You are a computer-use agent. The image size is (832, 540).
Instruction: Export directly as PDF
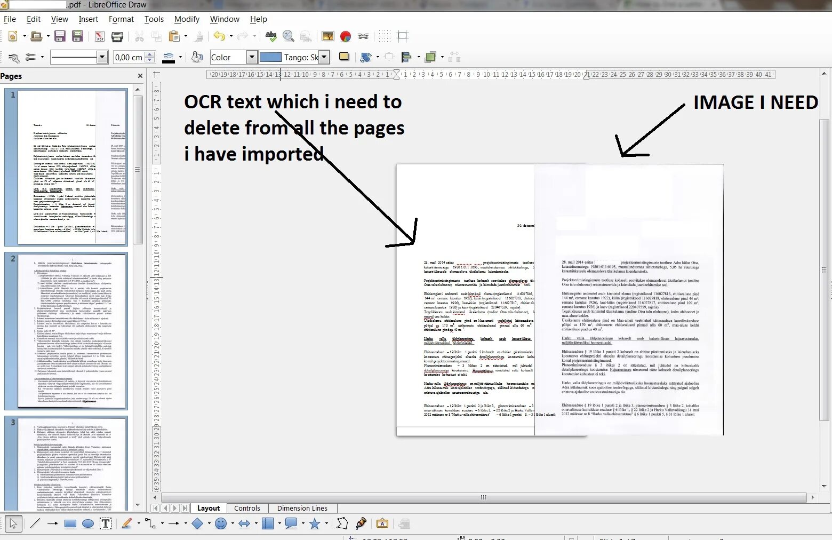(100, 36)
